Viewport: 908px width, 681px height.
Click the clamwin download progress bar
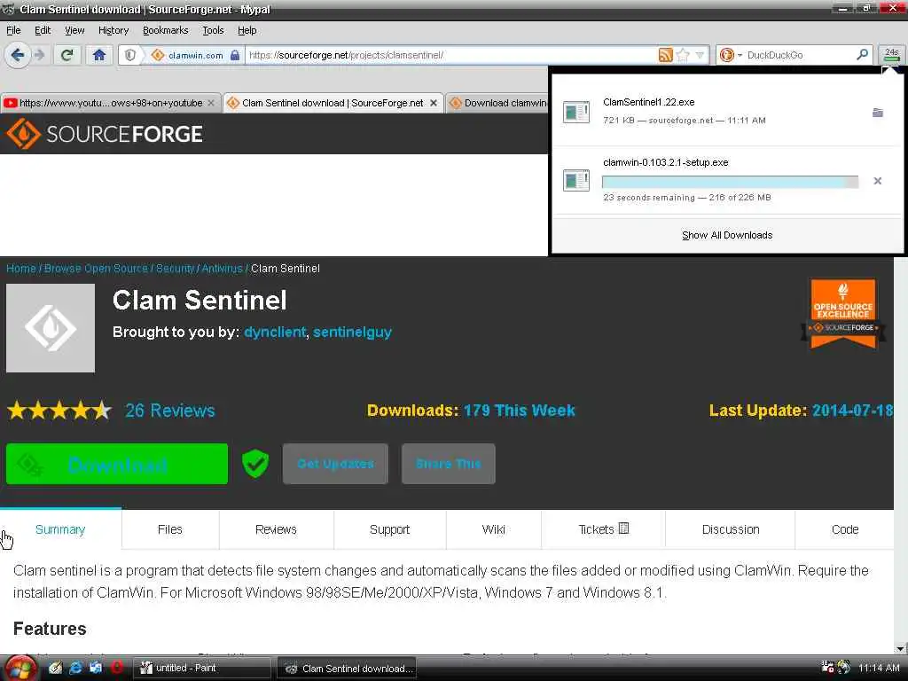click(731, 182)
